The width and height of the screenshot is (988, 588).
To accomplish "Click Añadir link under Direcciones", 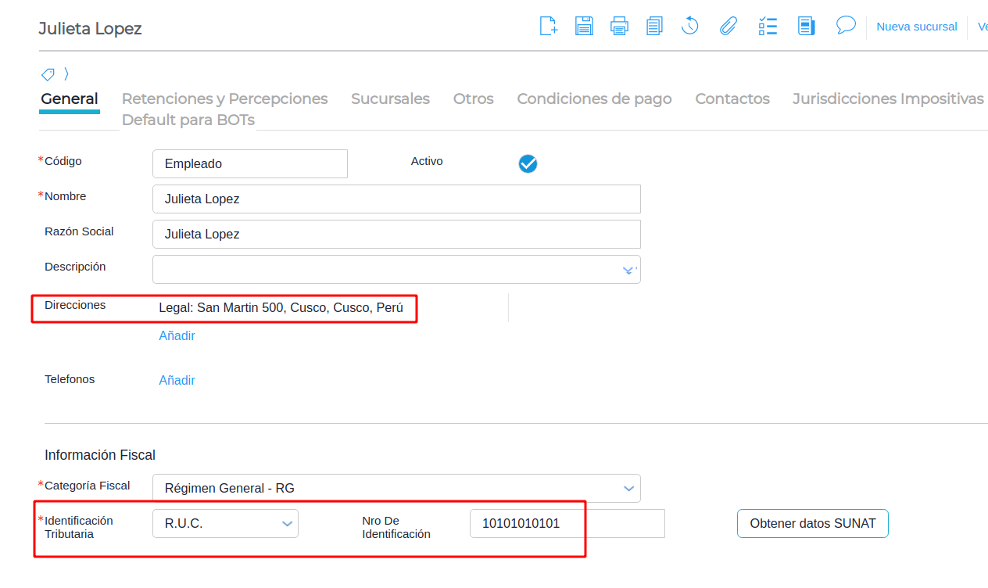I will tap(177, 336).
